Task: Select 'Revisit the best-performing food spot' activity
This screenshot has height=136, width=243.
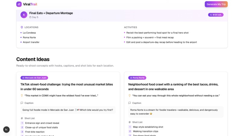Action: (x=157, y=33)
